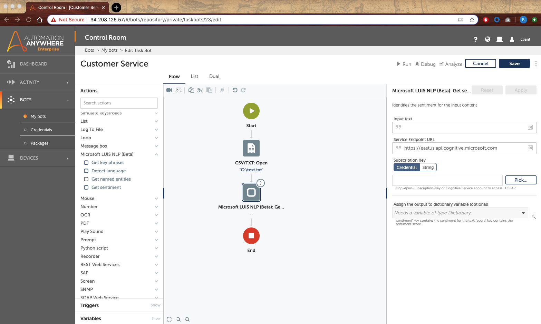
Task: Show the Variables panel
Action: tap(156, 318)
